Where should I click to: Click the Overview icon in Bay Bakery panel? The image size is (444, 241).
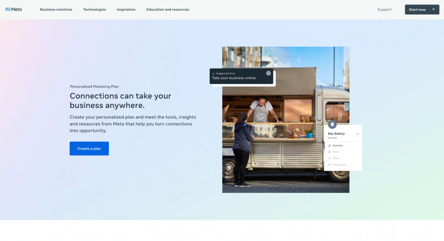pos(329,145)
